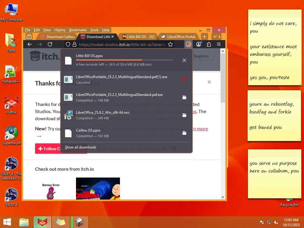Click the "get baned pou" sticky note
The width and height of the screenshot is (304, 228).
pos(274,116)
